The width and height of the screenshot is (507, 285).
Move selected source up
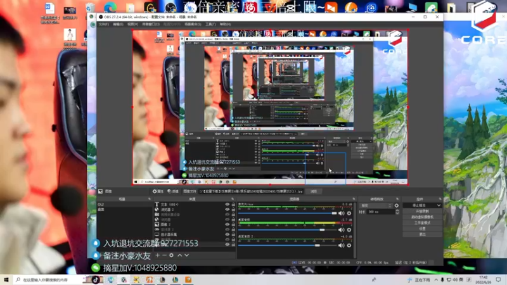(x=180, y=255)
